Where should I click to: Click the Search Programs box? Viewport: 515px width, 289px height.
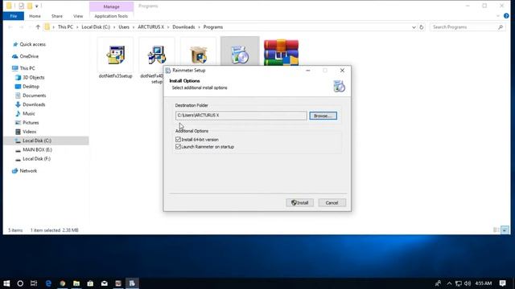point(467,27)
